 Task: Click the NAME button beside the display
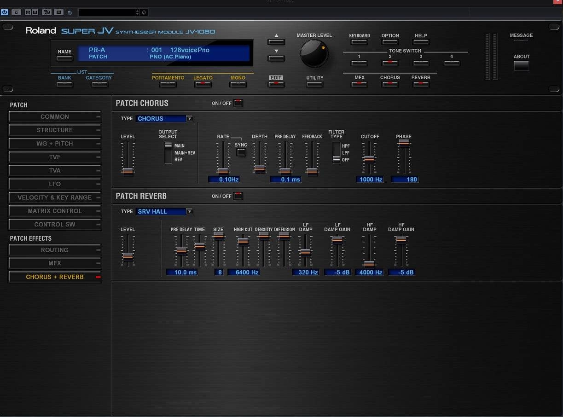[x=65, y=58]
